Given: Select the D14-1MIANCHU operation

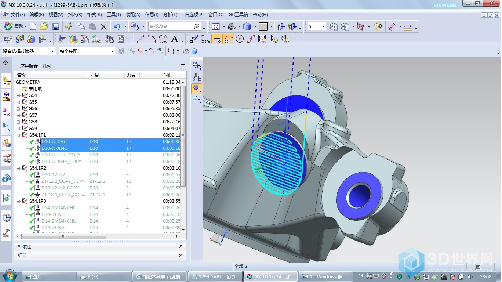Looking at the screenshot, I should point(59,208).
